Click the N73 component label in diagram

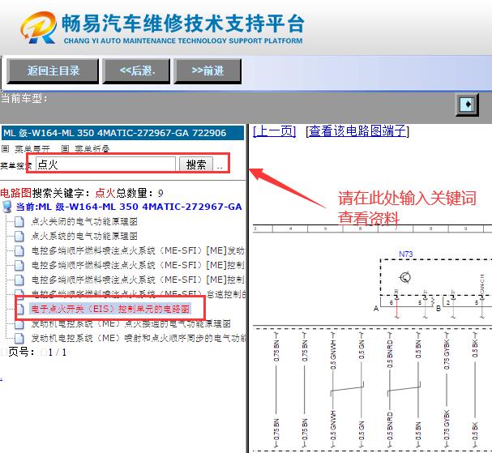pyautogui.click(x=406, y=254)
